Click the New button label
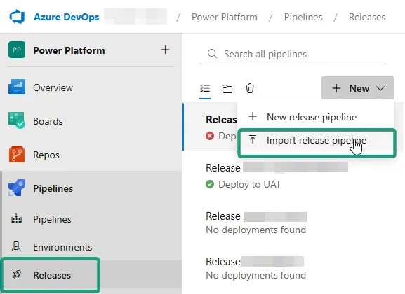The image size is (405, 294). [x=359, y=88]
